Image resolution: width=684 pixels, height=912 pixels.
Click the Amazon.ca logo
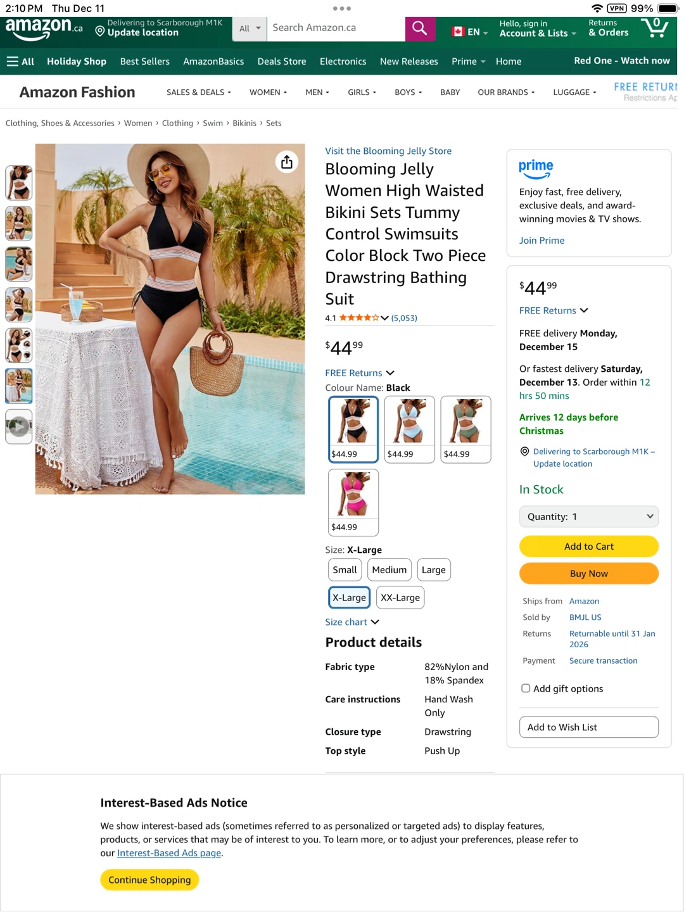pyautogui.click(x=44, y=28)
